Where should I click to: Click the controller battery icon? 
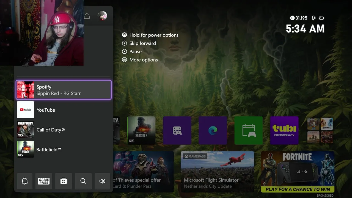322,18
